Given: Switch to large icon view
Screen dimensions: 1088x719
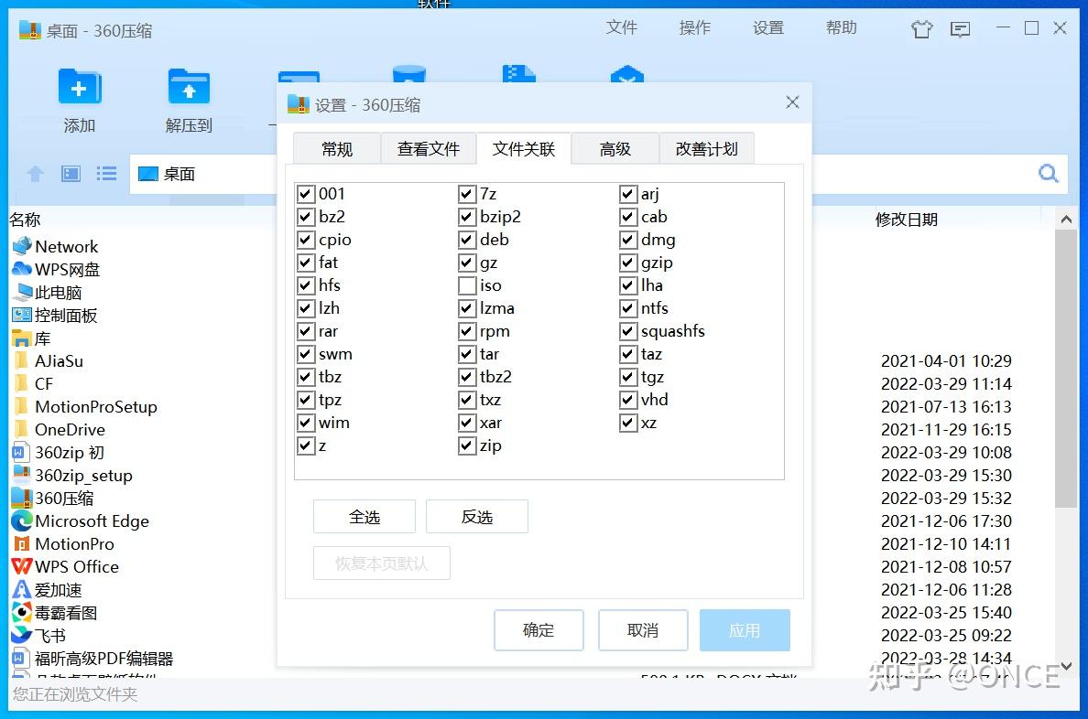Looking at the screenshot, I should [70, 173].
